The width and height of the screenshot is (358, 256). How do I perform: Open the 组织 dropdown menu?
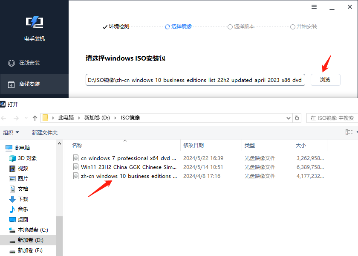pos(11,132)
